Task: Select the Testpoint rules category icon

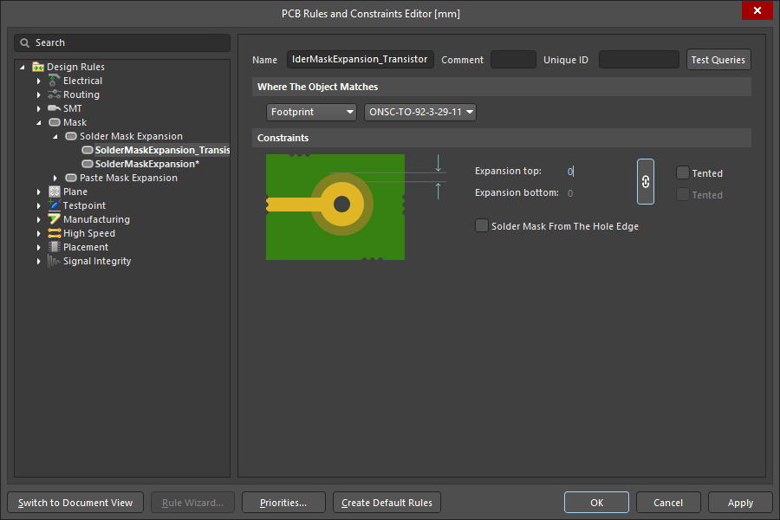Action: [x=53, y=205]
